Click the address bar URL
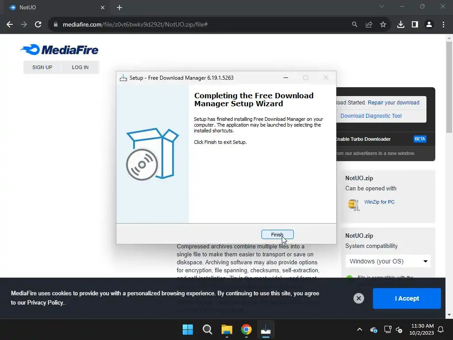This screenshot has height=340, width=453. tap(135, 25)
